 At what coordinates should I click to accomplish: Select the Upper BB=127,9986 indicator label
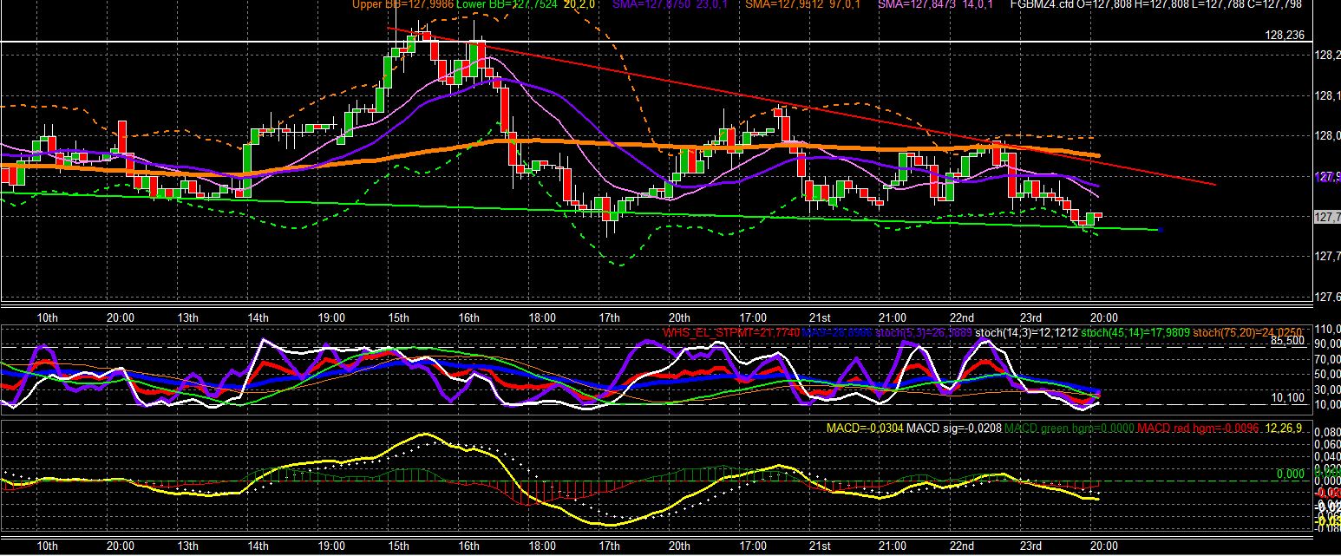(x=402, y=5)
